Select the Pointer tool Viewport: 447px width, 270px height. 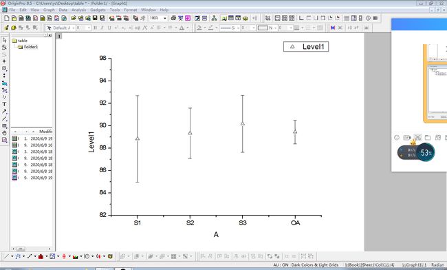tap(4, 40)
